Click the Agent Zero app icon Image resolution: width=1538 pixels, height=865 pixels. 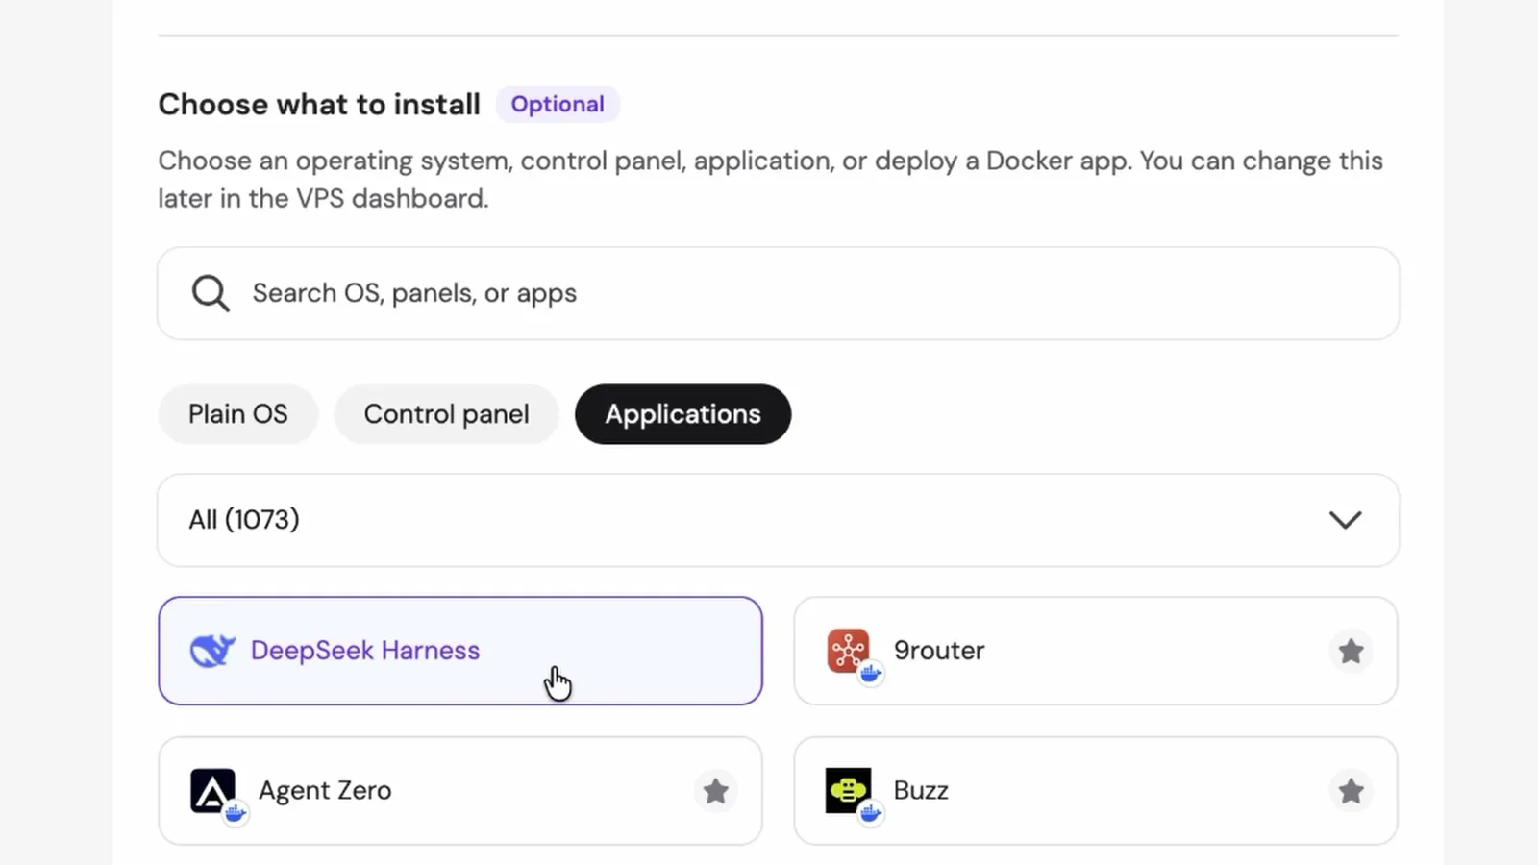click(213, 791)
